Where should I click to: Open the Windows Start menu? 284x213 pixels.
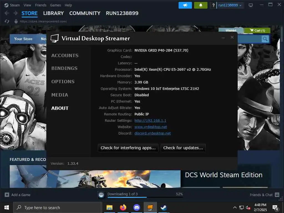(x=7, y=207)
